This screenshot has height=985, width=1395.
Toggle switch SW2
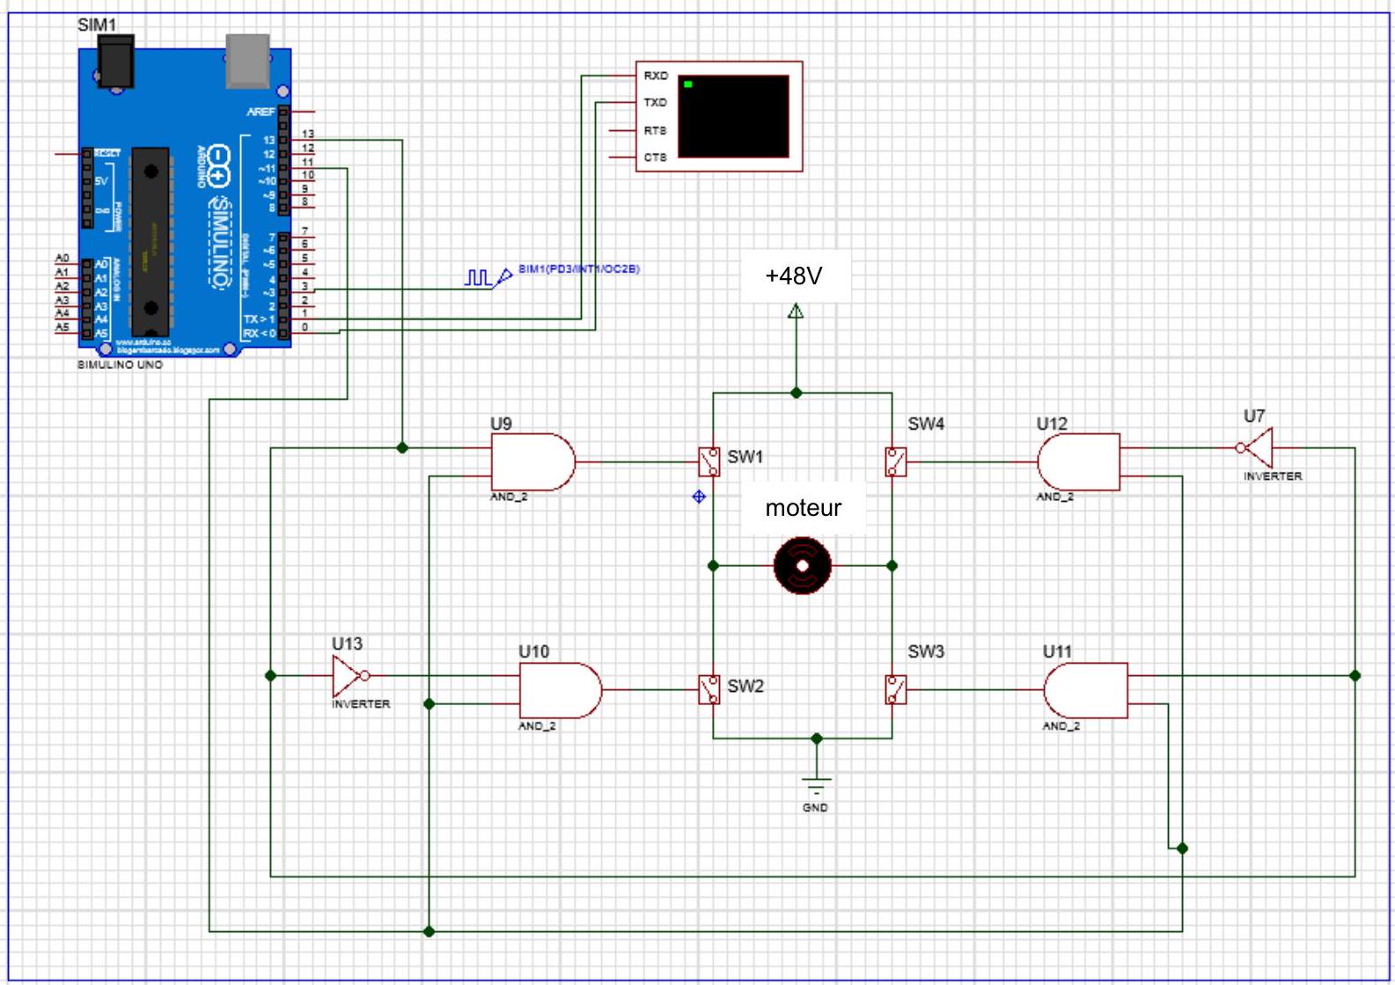709,689
